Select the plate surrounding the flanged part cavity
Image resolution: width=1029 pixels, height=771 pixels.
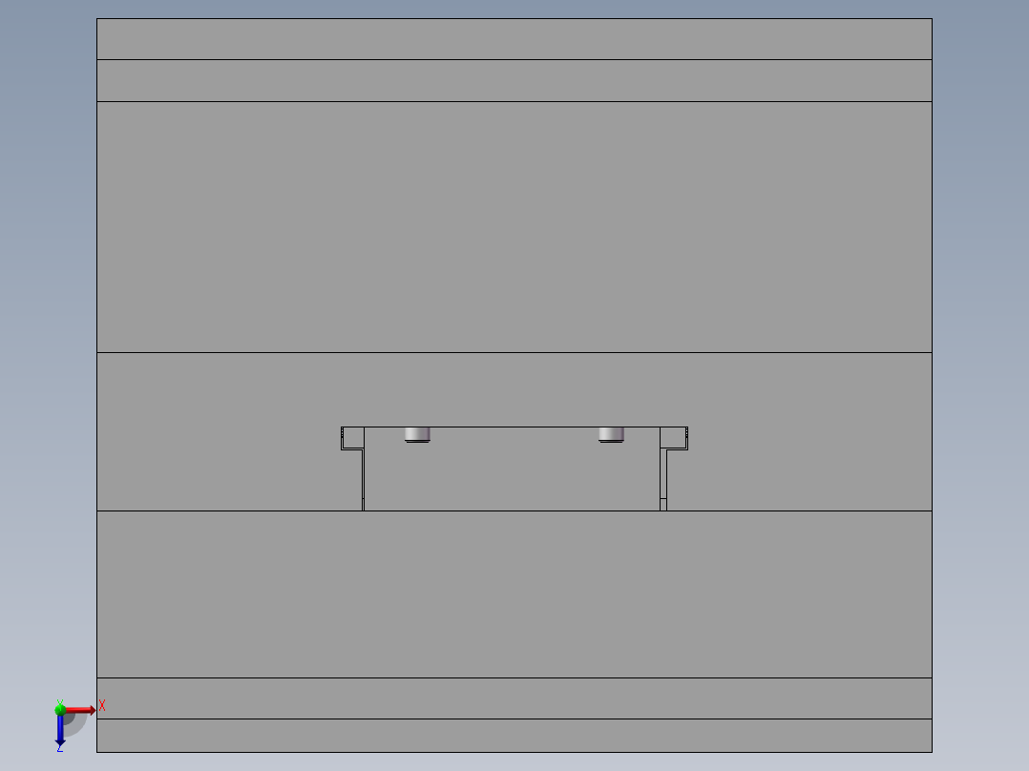(197, 431)
